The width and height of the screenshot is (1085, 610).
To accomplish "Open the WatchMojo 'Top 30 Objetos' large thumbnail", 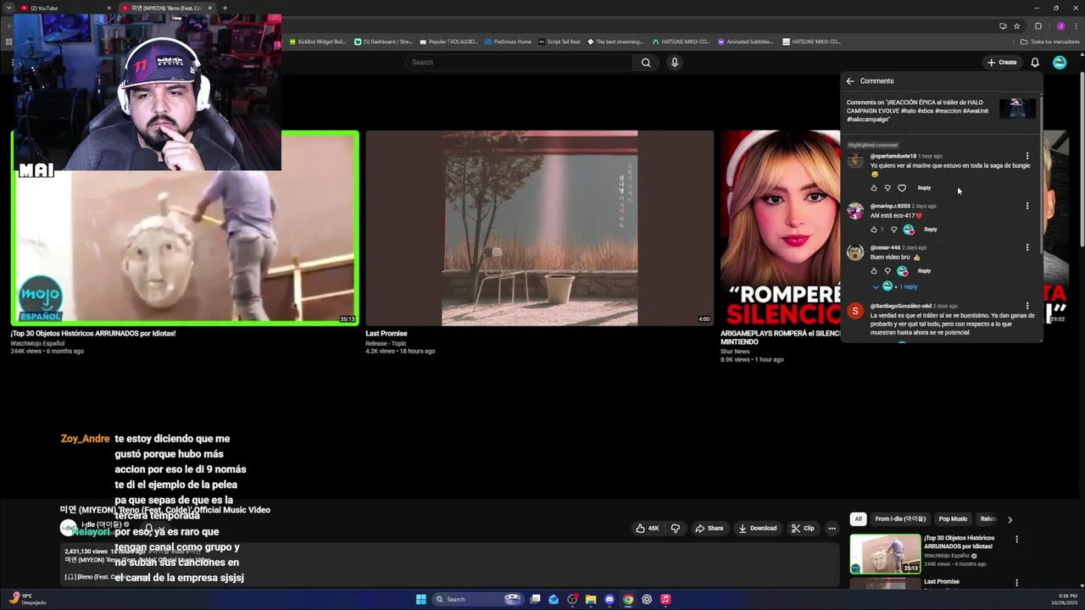I will click(185, 228).
